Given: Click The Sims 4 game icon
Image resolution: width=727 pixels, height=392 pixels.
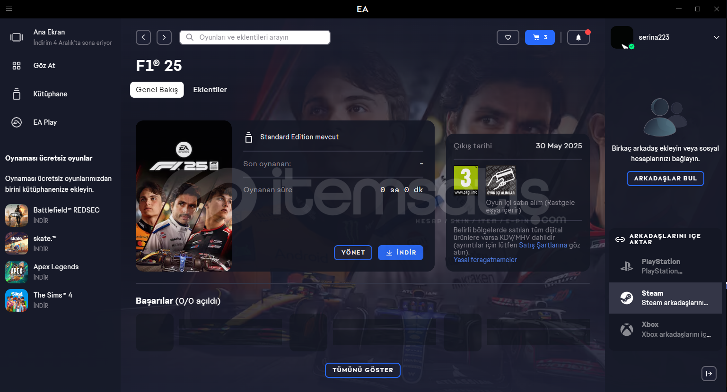Looking at the screenshot, I should click(17, 300).
